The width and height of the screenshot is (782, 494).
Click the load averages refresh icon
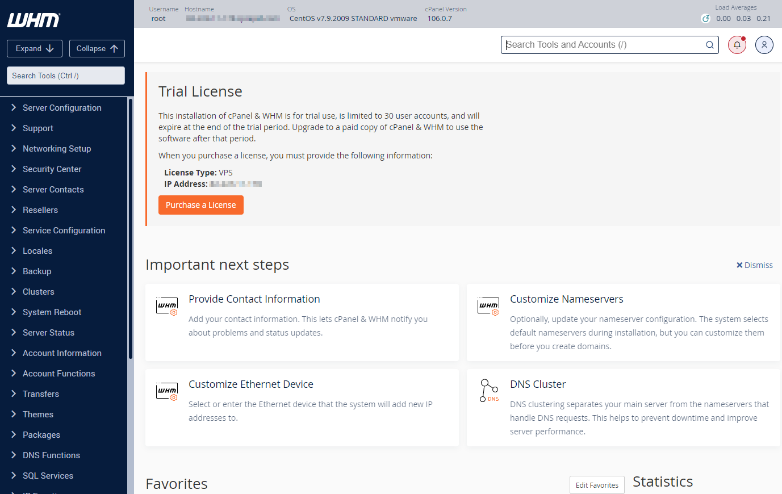coord(705,19)
